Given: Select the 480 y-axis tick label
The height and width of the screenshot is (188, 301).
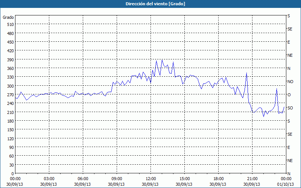Looking at the screenshot, I should [x=11, y=33].
